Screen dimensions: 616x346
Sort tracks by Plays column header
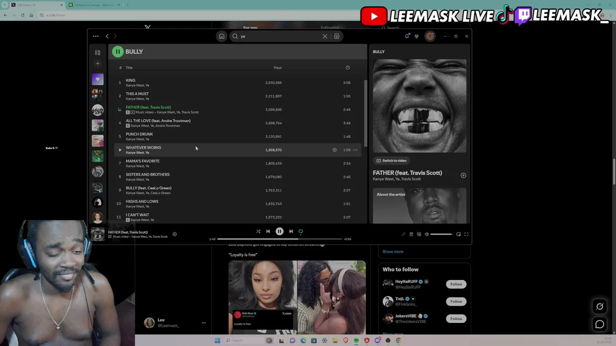(x=278, y=68)
